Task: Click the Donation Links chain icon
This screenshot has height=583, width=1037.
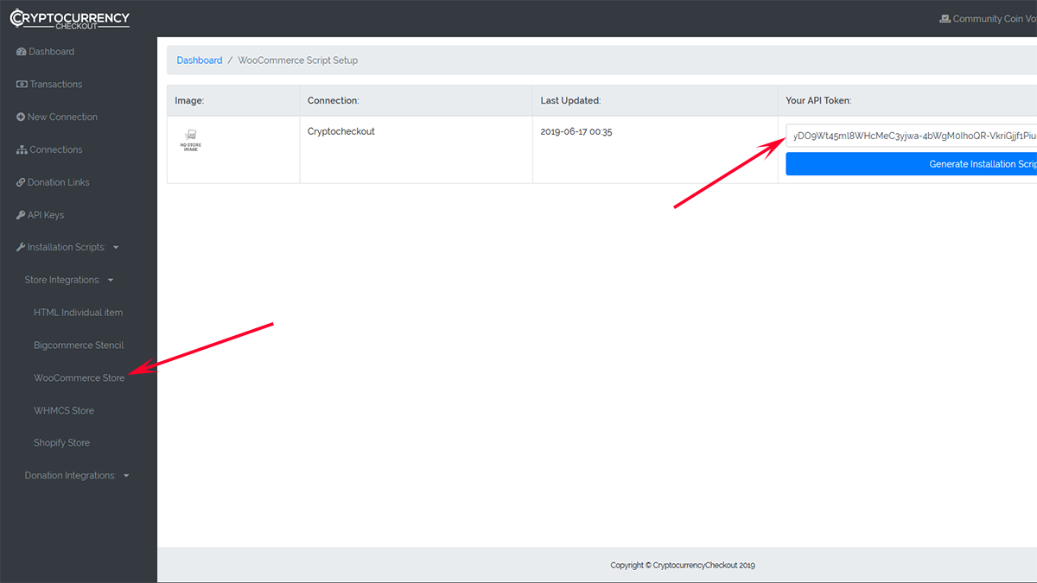Action: coord(21,183)
